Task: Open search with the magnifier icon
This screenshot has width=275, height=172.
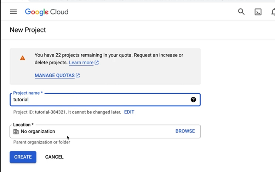Action: pyautogui.click(x=241, y=12)
